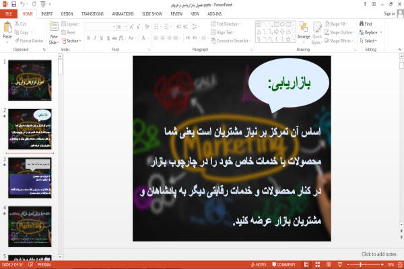Screen dimensions: 404x269
Task: Click the Replace button
Action: 370,32
